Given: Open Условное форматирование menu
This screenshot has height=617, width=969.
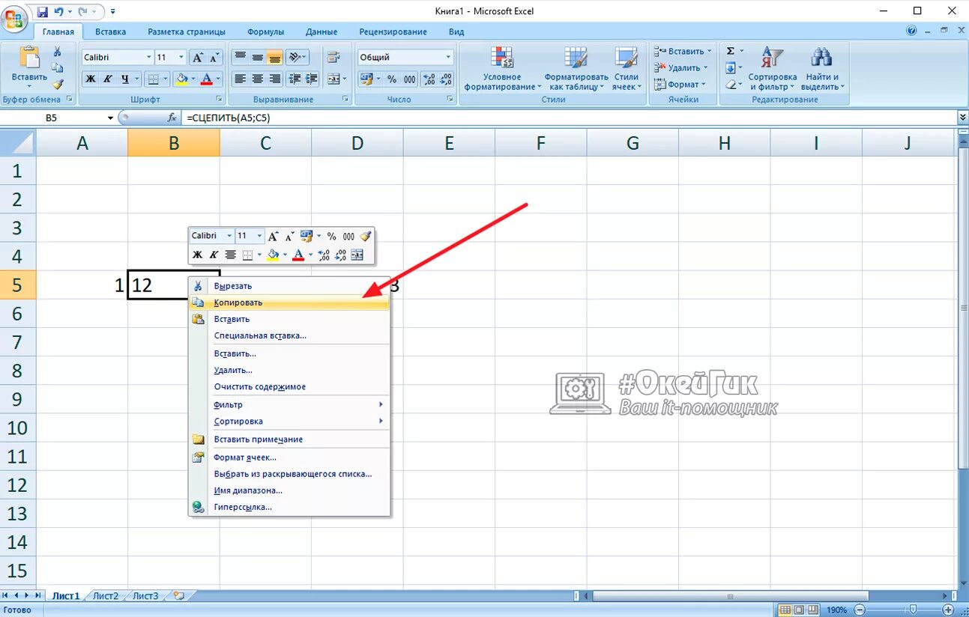Looking at the screenshot, I should 502,68.
